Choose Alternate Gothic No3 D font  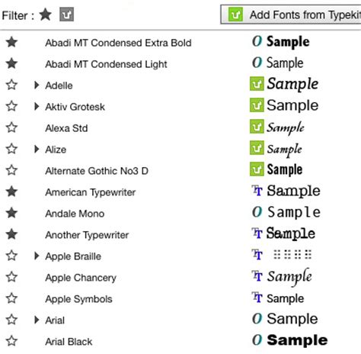(97, 171)
